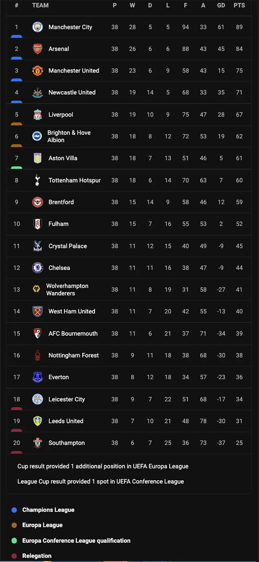Open the Brighton & Hove Albion team link
259x562 pixels.
pos(69,136)
